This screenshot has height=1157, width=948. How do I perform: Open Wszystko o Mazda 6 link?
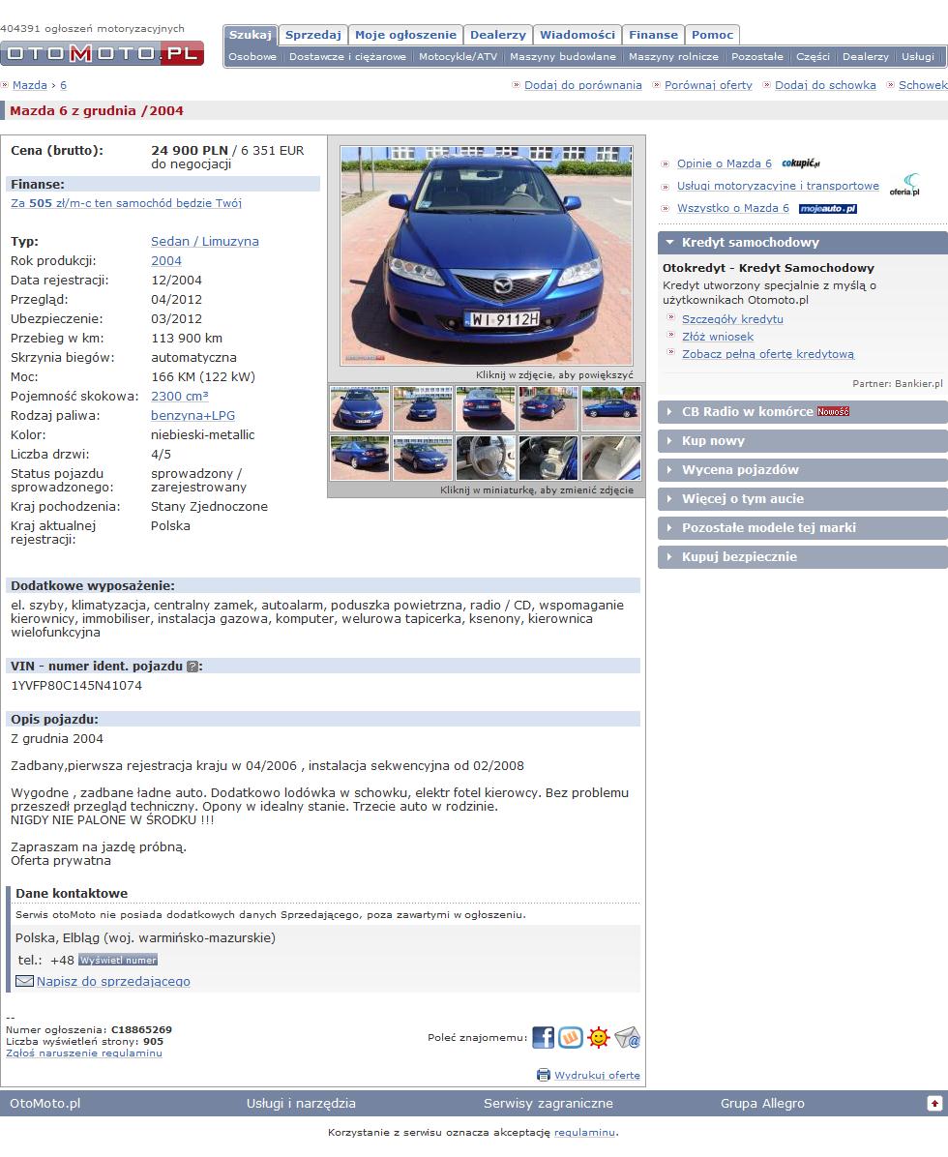tap(733, 208)
